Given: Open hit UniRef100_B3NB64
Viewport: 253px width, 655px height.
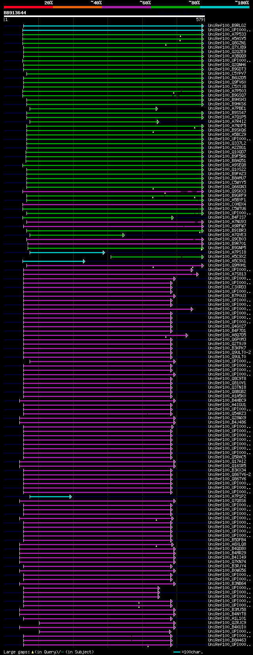Looking at the screenshot, I should click(x=227, y=584).
